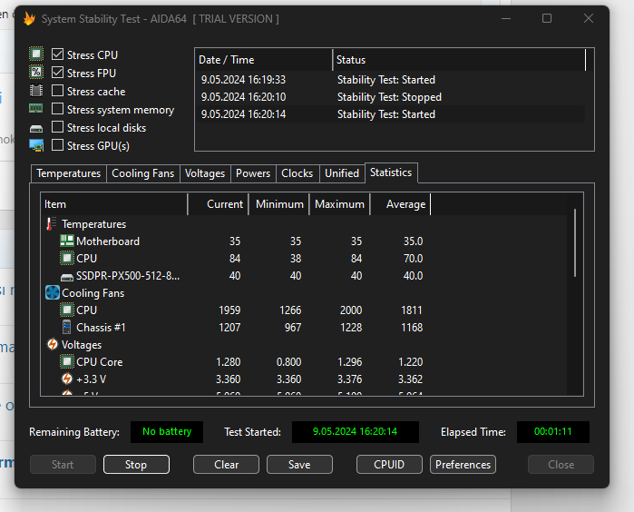
Task: Click the blue fan icon of Cooling Fans
Action: point(53,292)
